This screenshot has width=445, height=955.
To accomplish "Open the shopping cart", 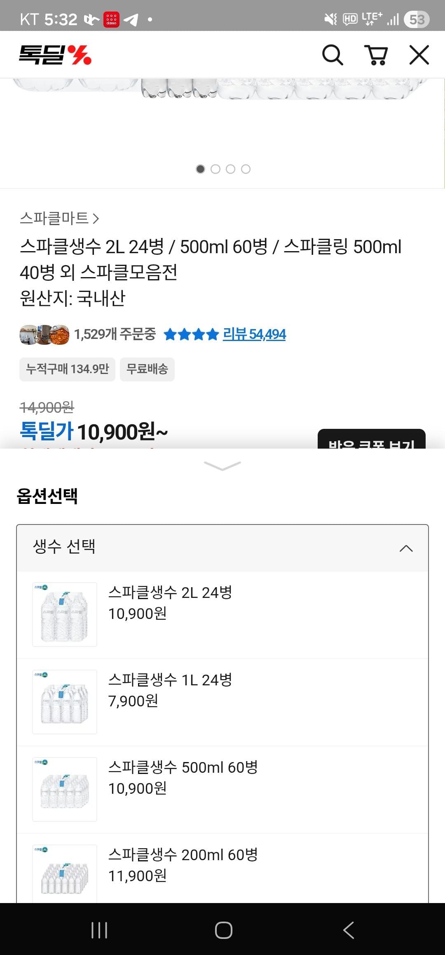I will click(x=376, y=55).
